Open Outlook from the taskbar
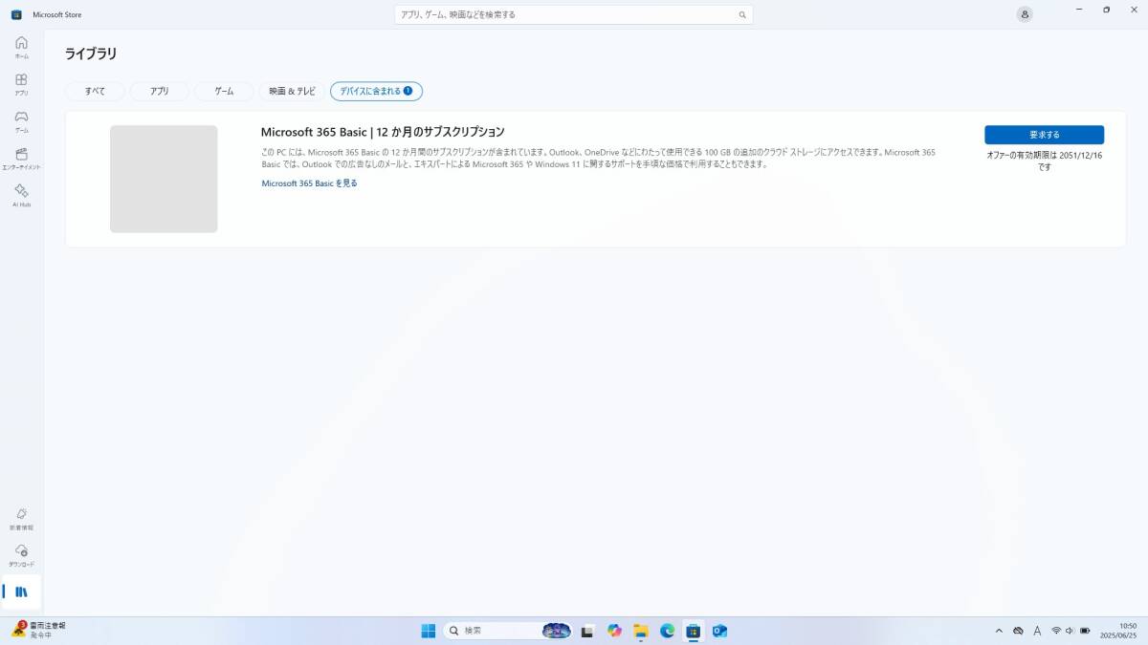 tap(719, 631)
